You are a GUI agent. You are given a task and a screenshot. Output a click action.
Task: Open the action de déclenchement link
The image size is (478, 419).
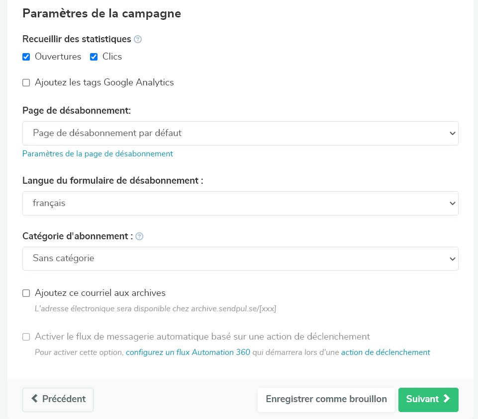click(385, 352)
